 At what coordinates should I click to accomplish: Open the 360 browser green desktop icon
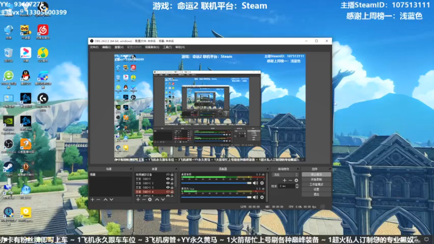[8, 79]
